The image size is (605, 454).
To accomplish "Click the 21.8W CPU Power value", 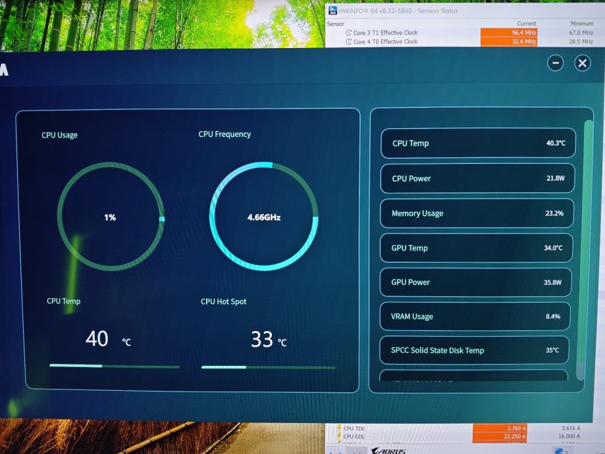I will point(555,178).
